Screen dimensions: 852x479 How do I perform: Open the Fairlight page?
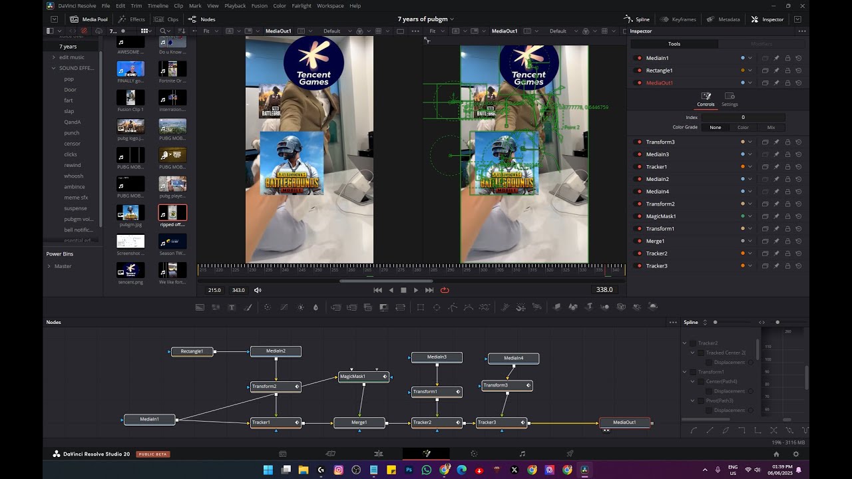522,454
